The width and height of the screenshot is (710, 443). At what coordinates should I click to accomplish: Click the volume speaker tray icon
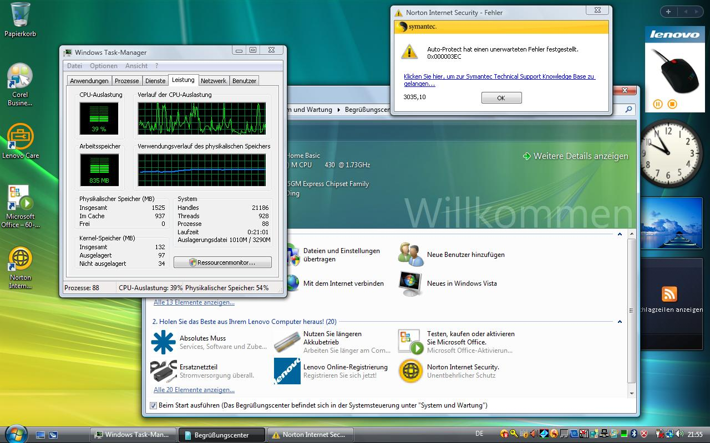click(x=679, y=434)
